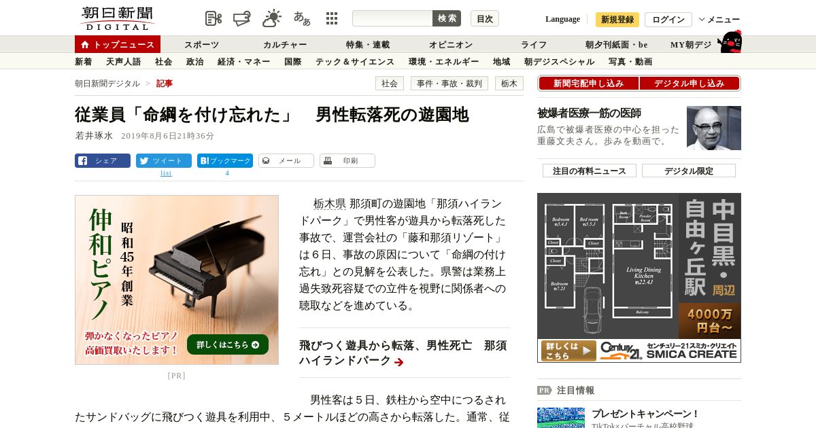Click 新聞宅配申し込み button
Viewport: 816px width, 428px height.
tap(588, 84)
